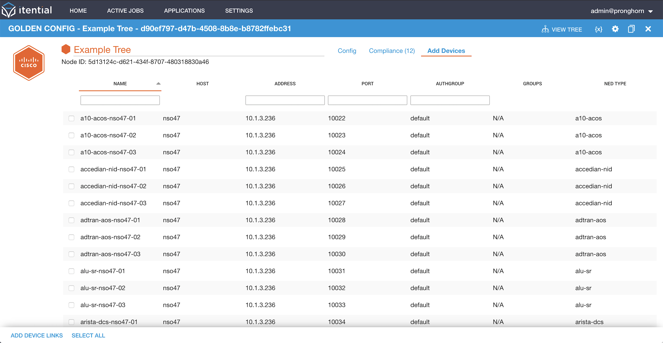Toggle sort arrow on NAME column
The height and width of the screenshot is (343, 663).
coord(158,84)
